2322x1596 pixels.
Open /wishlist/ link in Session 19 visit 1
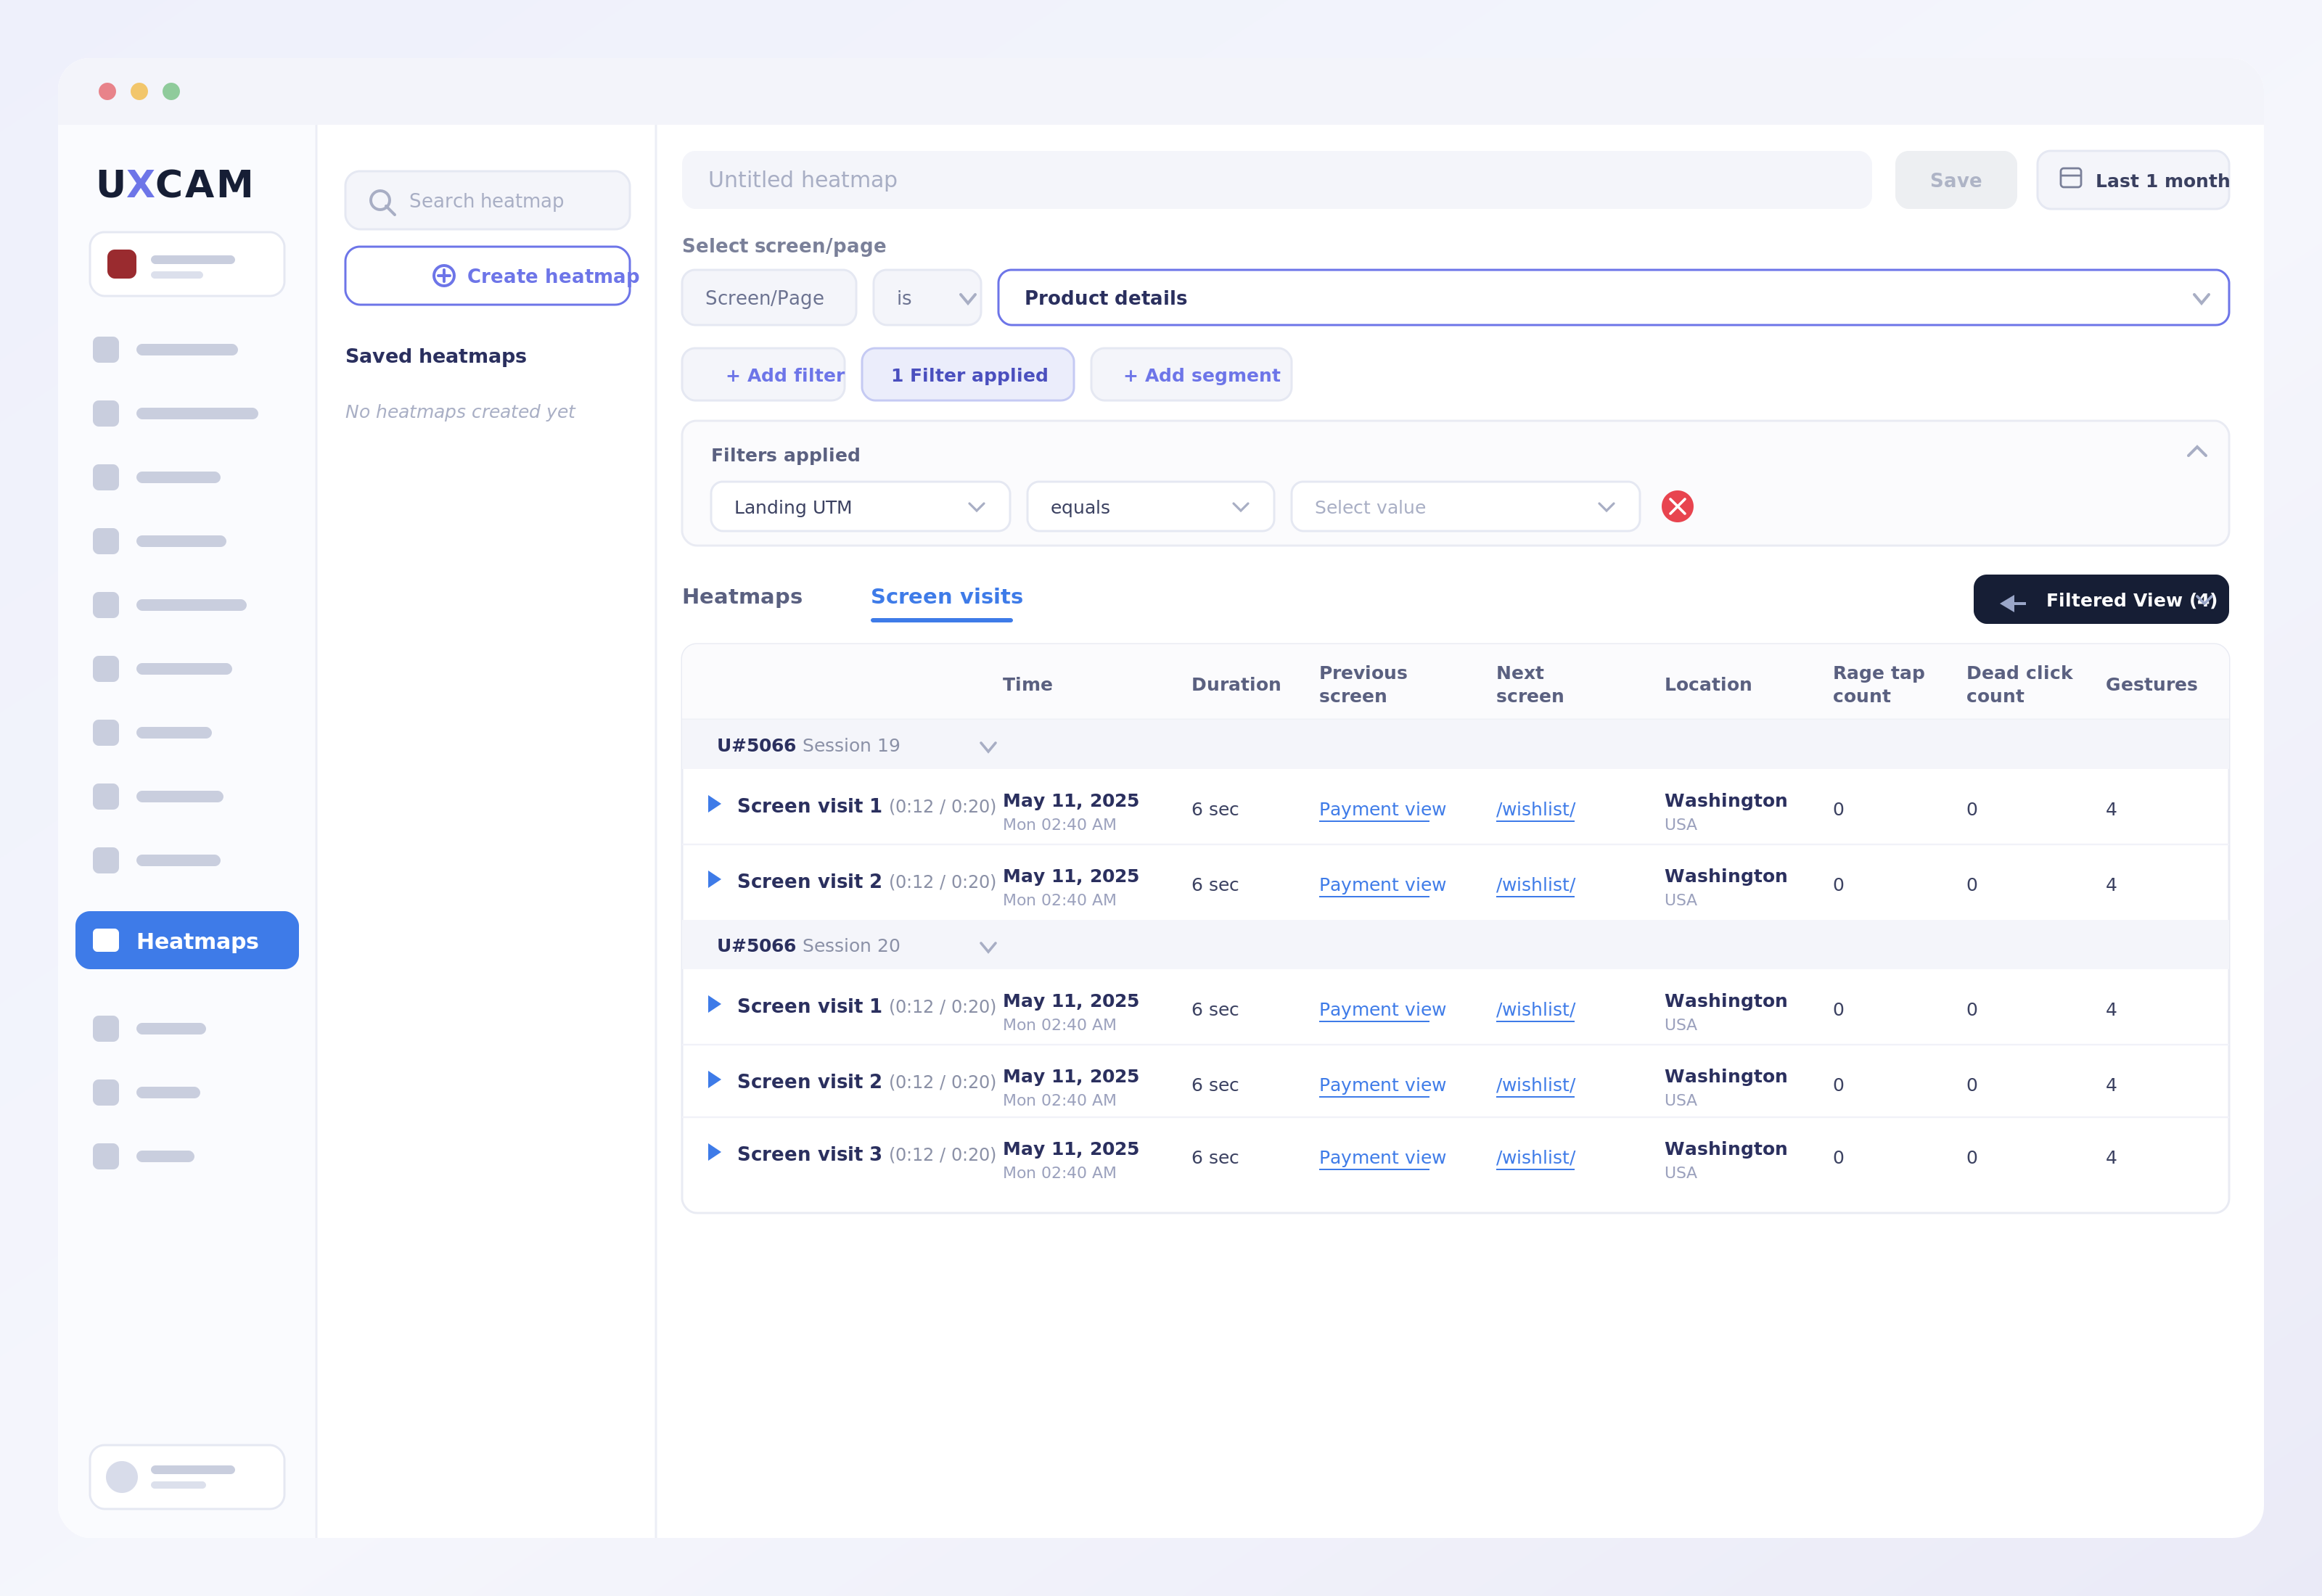pyautogui.click(x=1535, y=809)
